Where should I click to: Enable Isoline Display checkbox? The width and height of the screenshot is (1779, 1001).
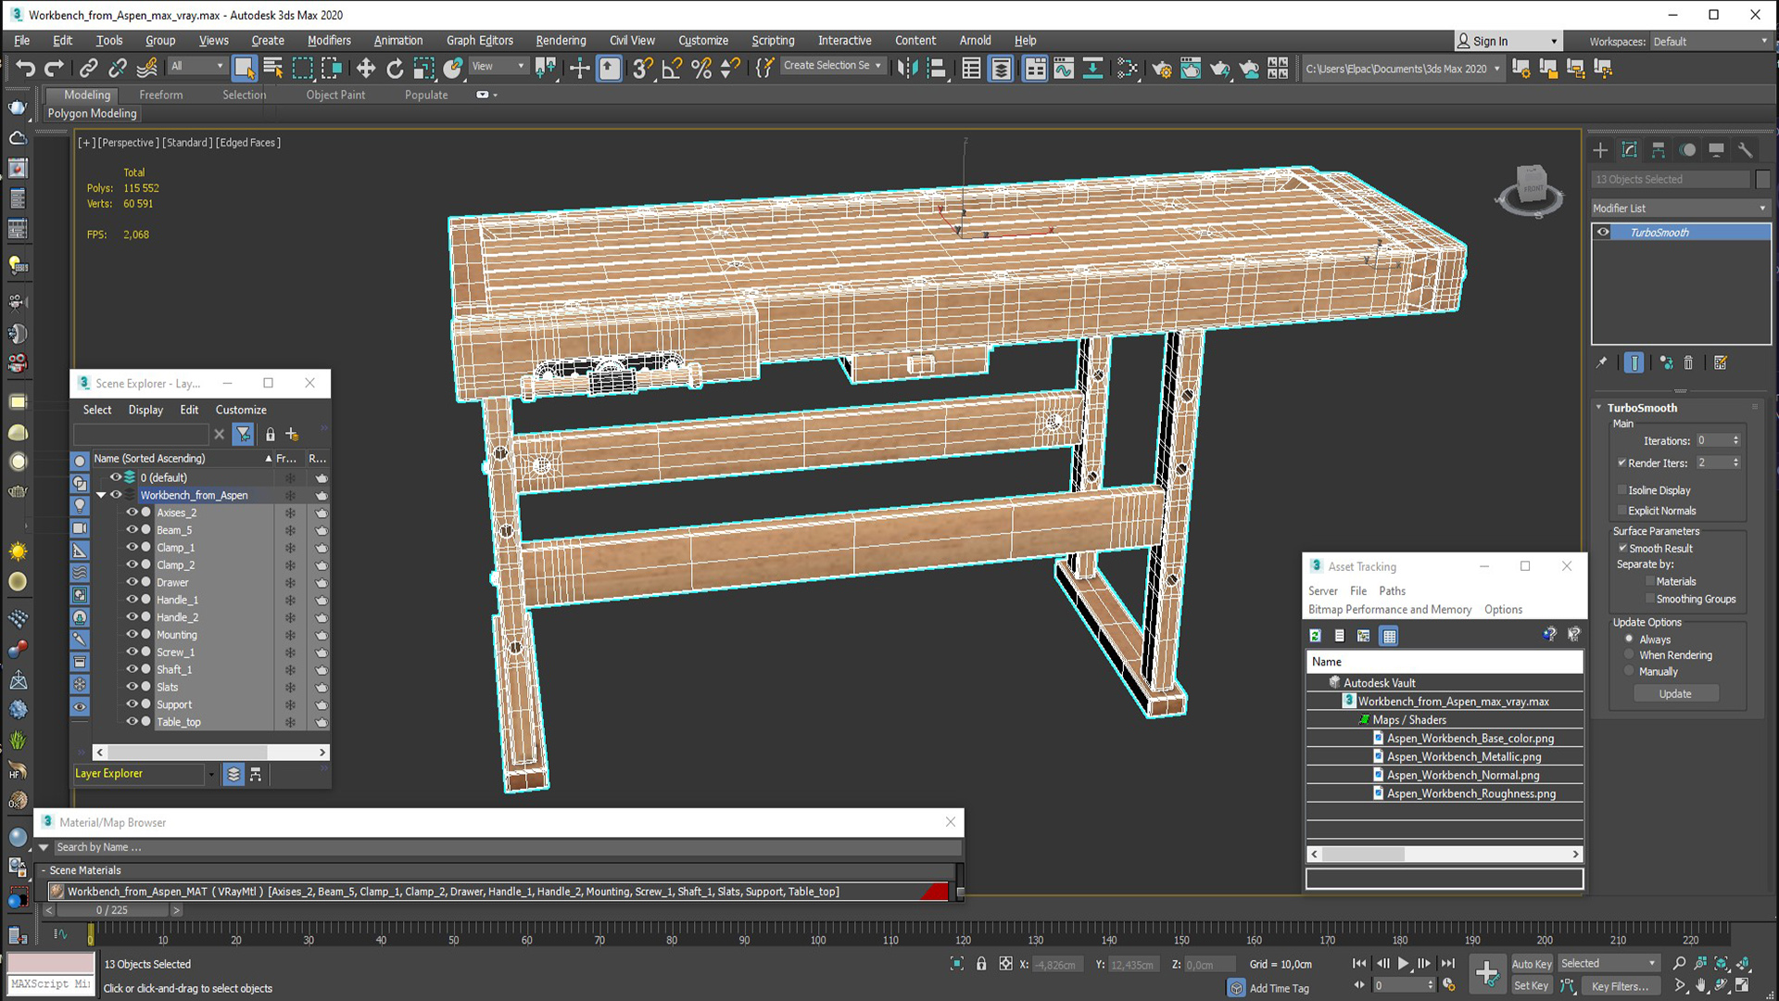[1622, 490]
